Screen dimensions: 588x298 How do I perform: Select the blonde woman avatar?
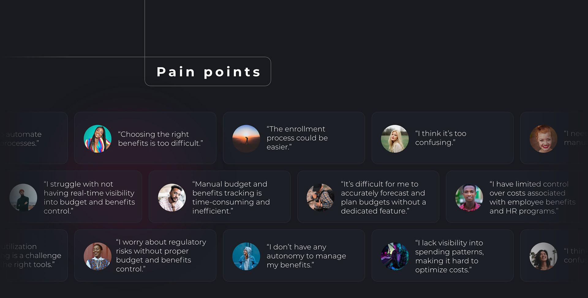tap(395, 138)
